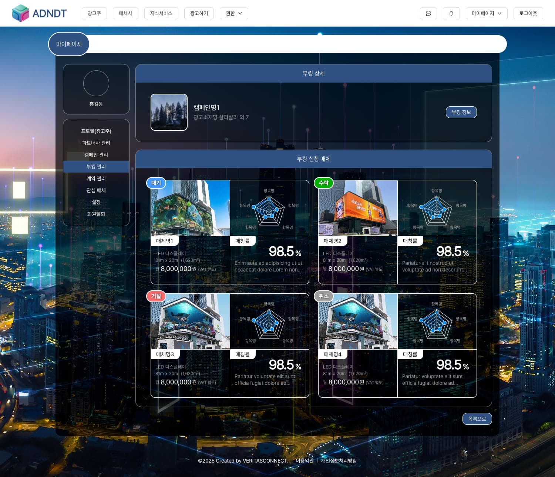Go to 관심 매체 in sidebar
This screenshot has height=477, width=555.
pos(96,190)
